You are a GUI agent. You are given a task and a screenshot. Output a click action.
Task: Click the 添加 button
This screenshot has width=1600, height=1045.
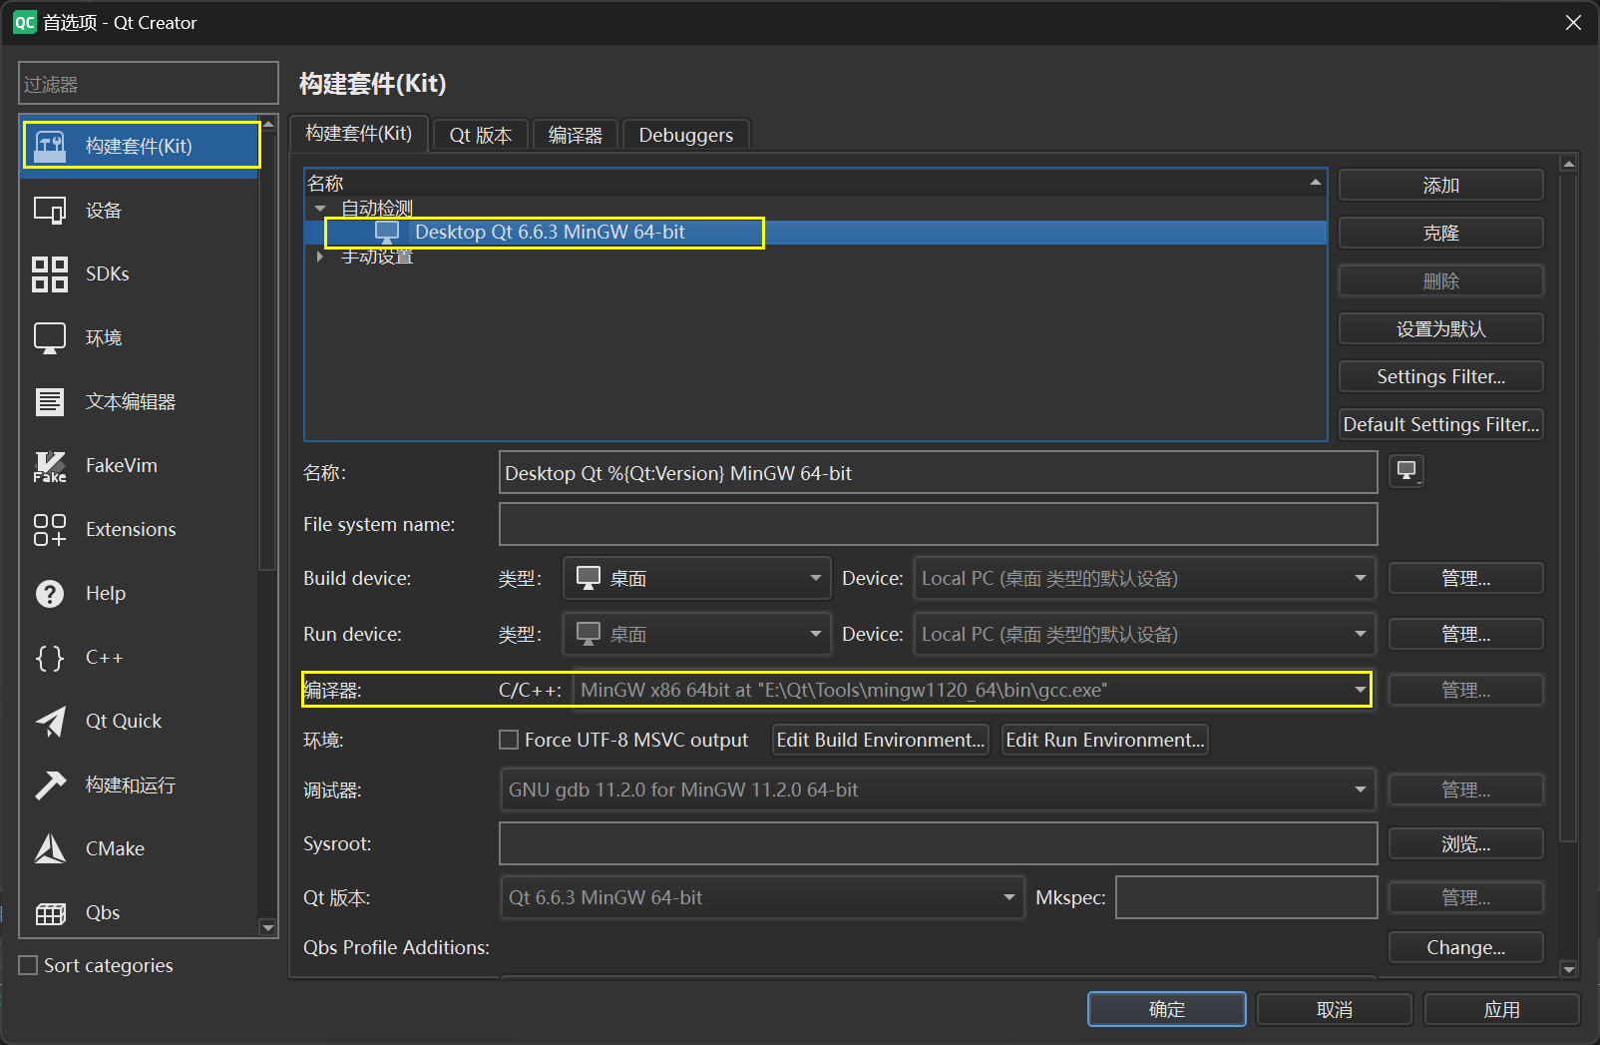tap(1441, 185)
